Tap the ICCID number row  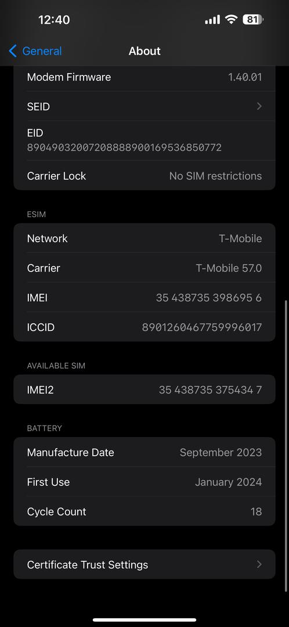pos(144,327)
